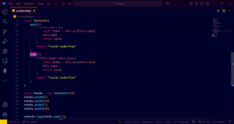
Task: Go back using the left arrow
Action: 64,3
